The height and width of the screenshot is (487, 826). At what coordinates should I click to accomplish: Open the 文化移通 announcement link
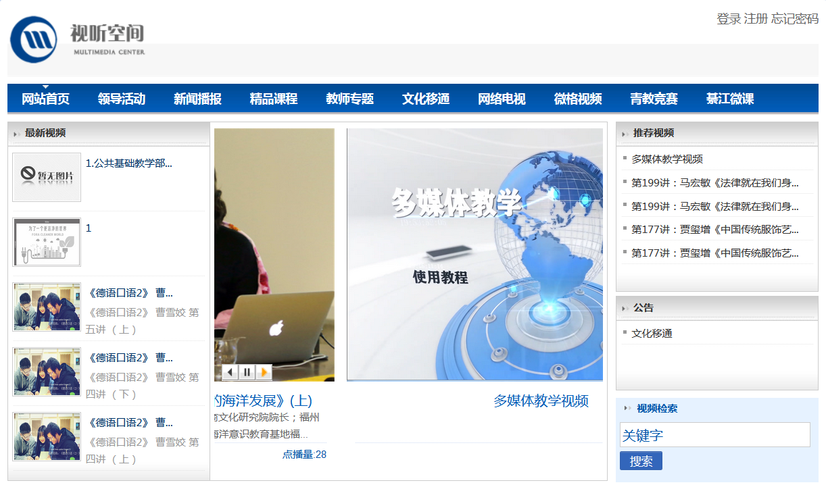pyautogui.click(x=652, y=334)
